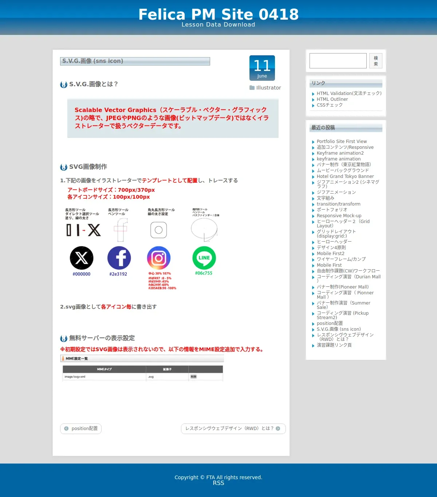Click the Instagram gradient icon
The image size is (437, 497).
(x=159, y=258)
